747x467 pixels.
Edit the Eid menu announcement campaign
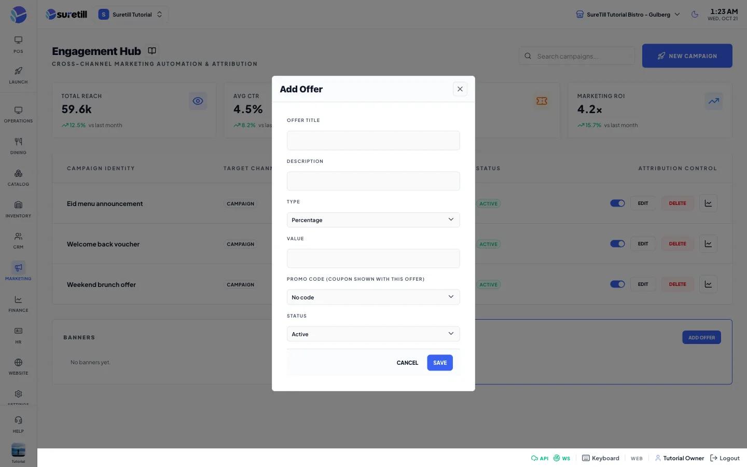click(643, 203)
